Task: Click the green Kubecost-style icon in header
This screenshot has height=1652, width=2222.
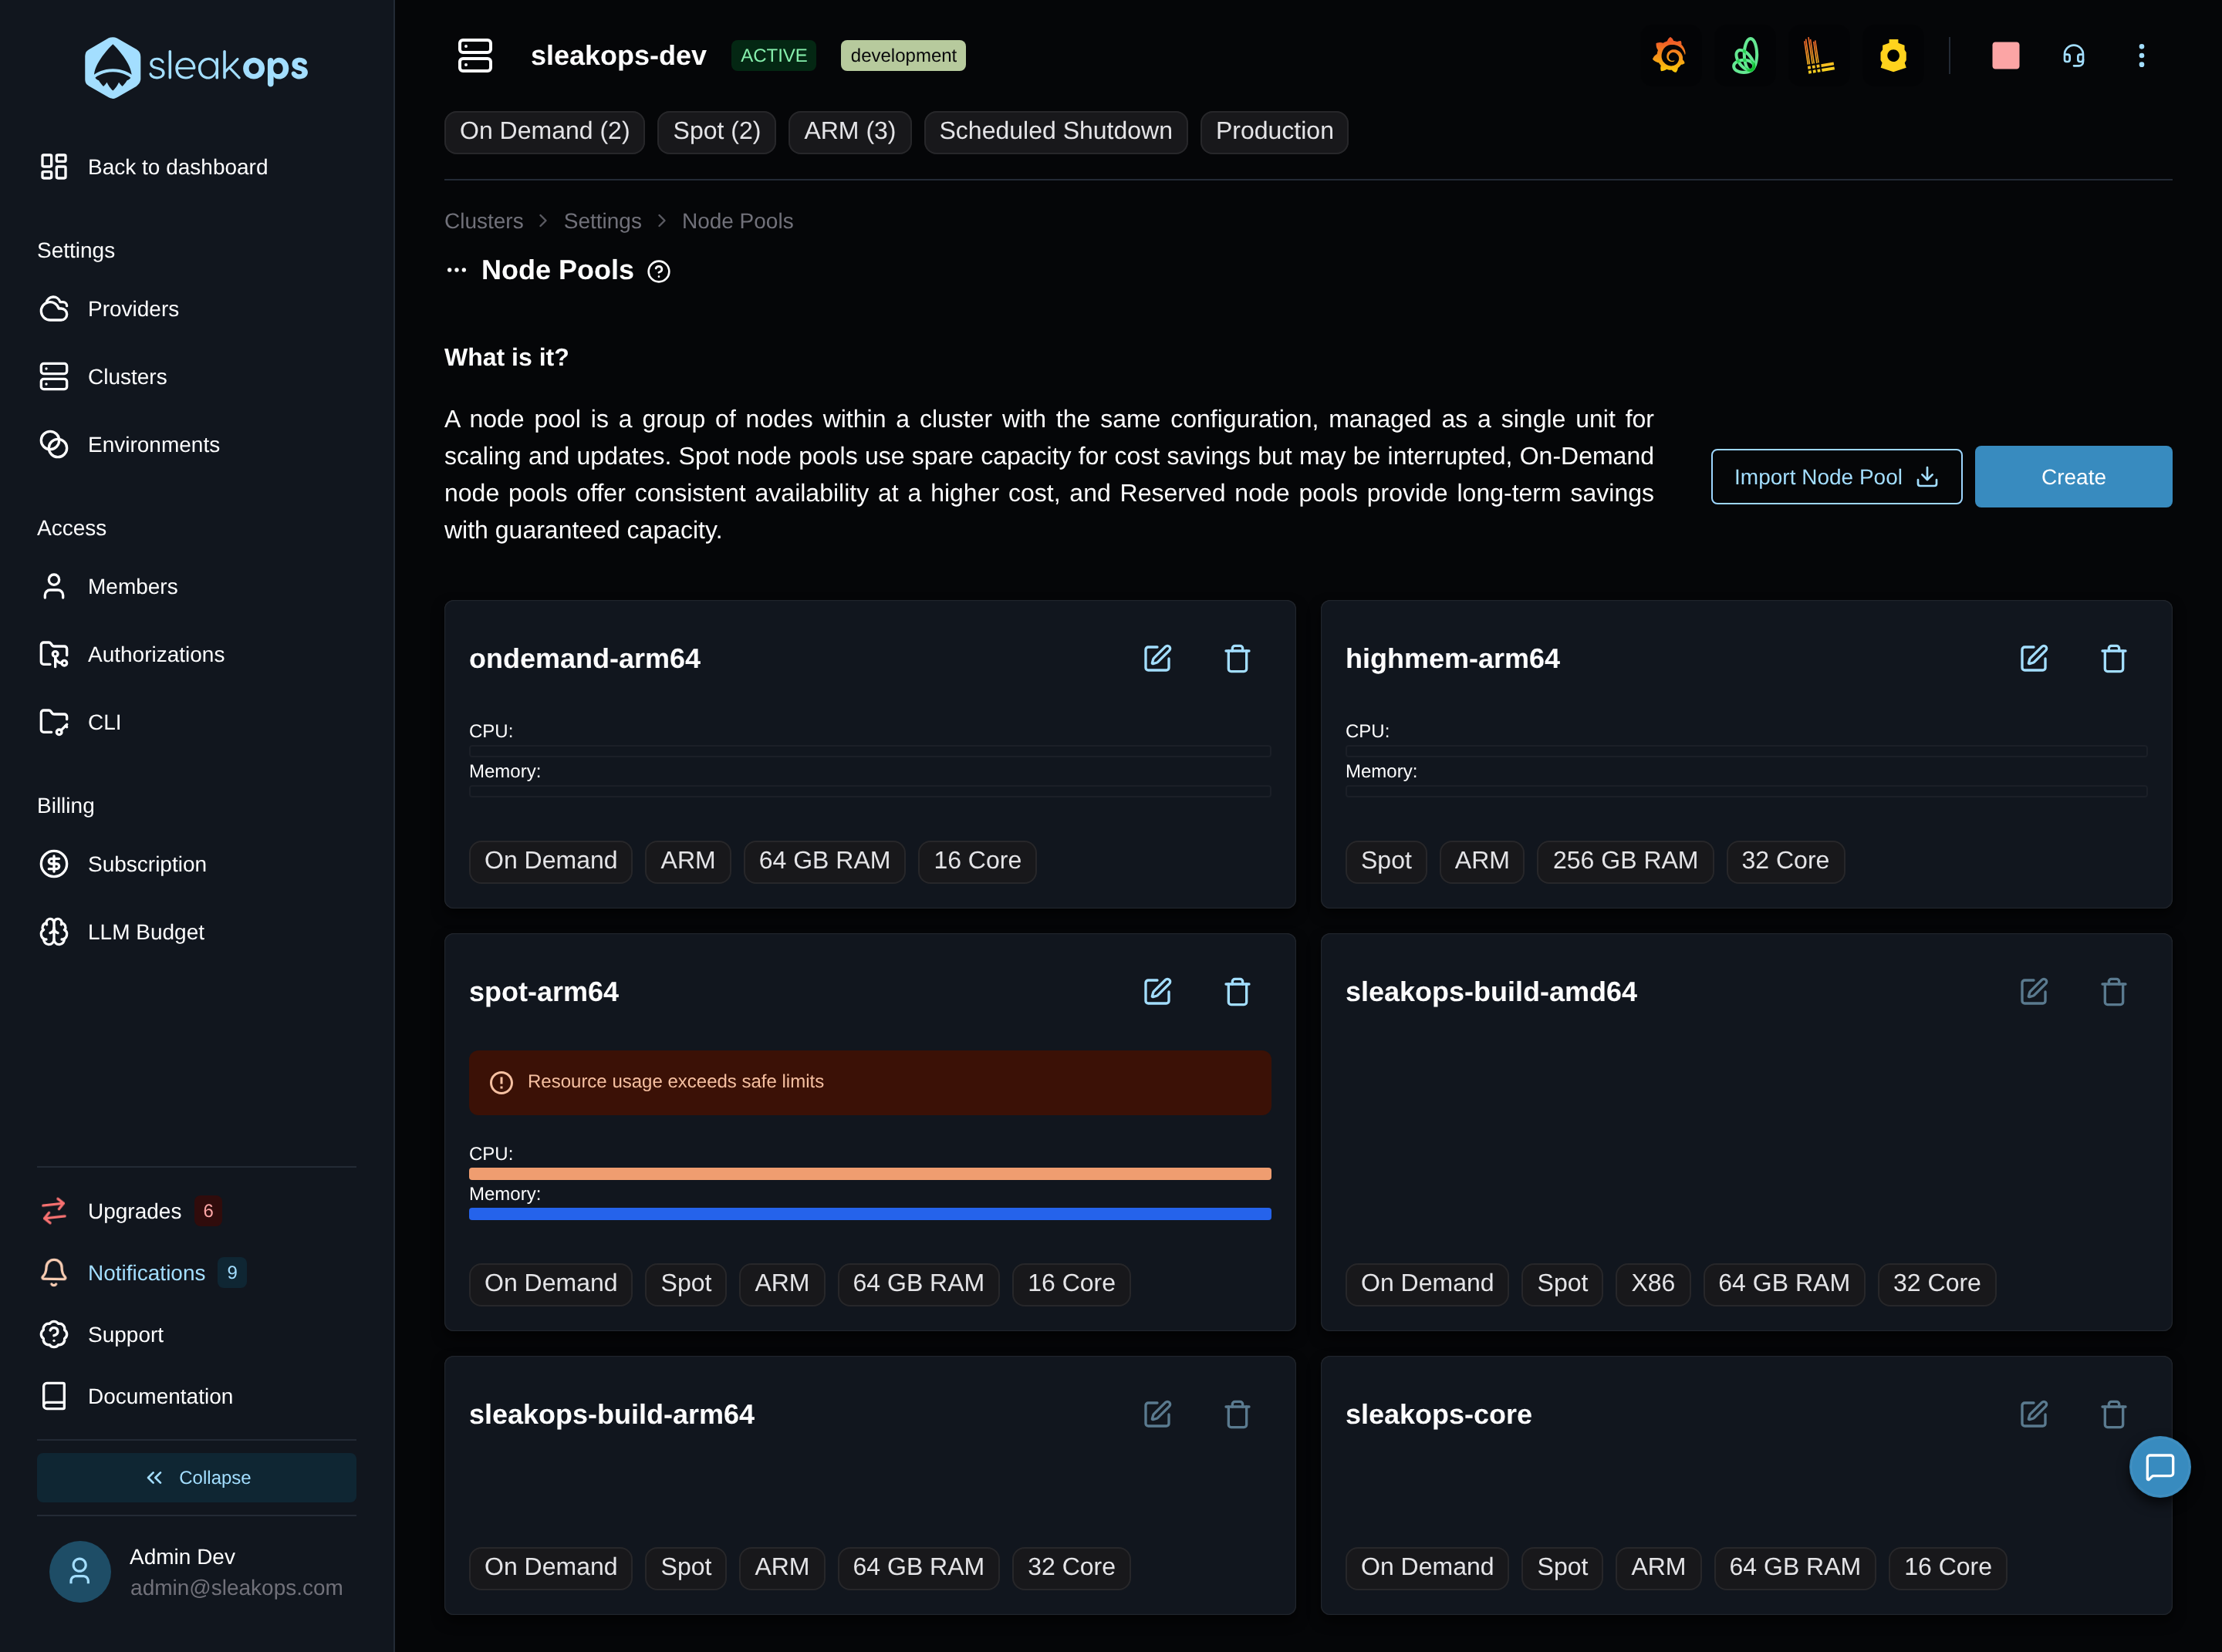Action: coord(1744,56)
